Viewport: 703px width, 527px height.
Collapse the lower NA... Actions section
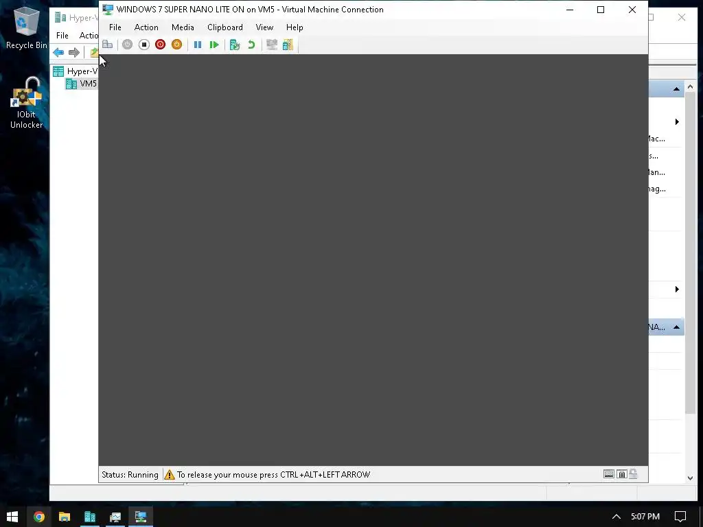(676, 327)
